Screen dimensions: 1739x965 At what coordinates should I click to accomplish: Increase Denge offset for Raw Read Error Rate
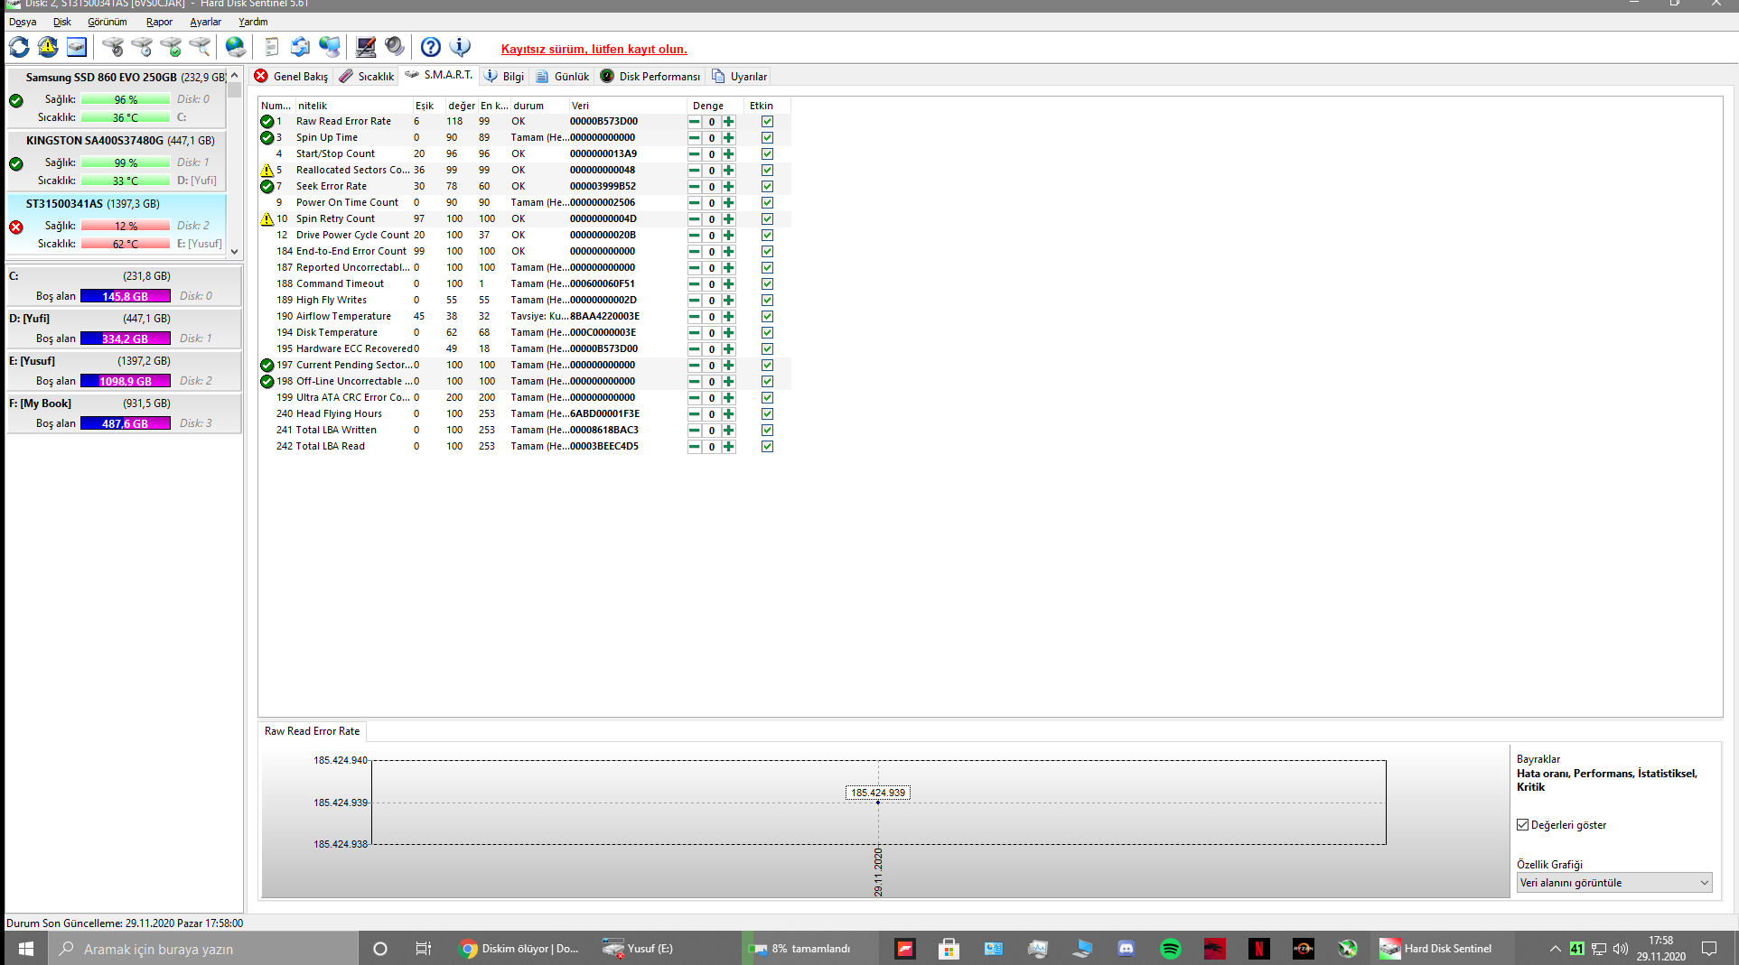point(729,122)
